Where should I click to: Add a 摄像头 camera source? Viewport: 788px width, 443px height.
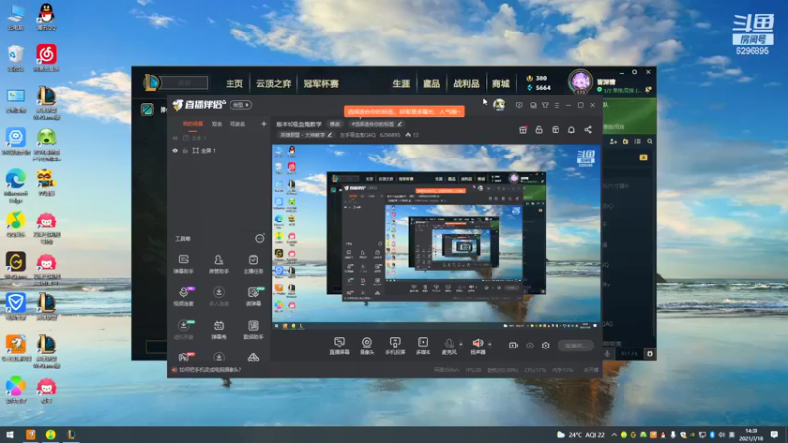pos(367,347)
